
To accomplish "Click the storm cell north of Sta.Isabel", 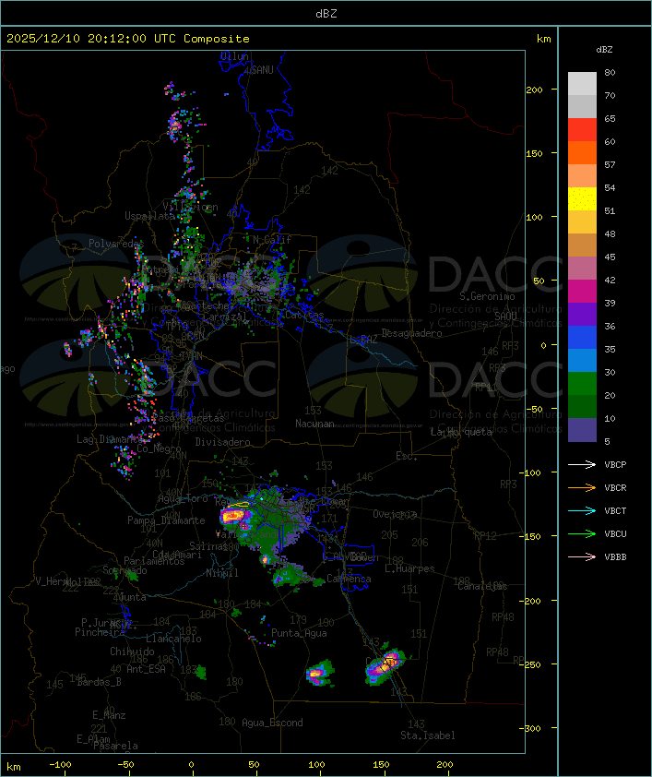I will (x=385, y=665).
